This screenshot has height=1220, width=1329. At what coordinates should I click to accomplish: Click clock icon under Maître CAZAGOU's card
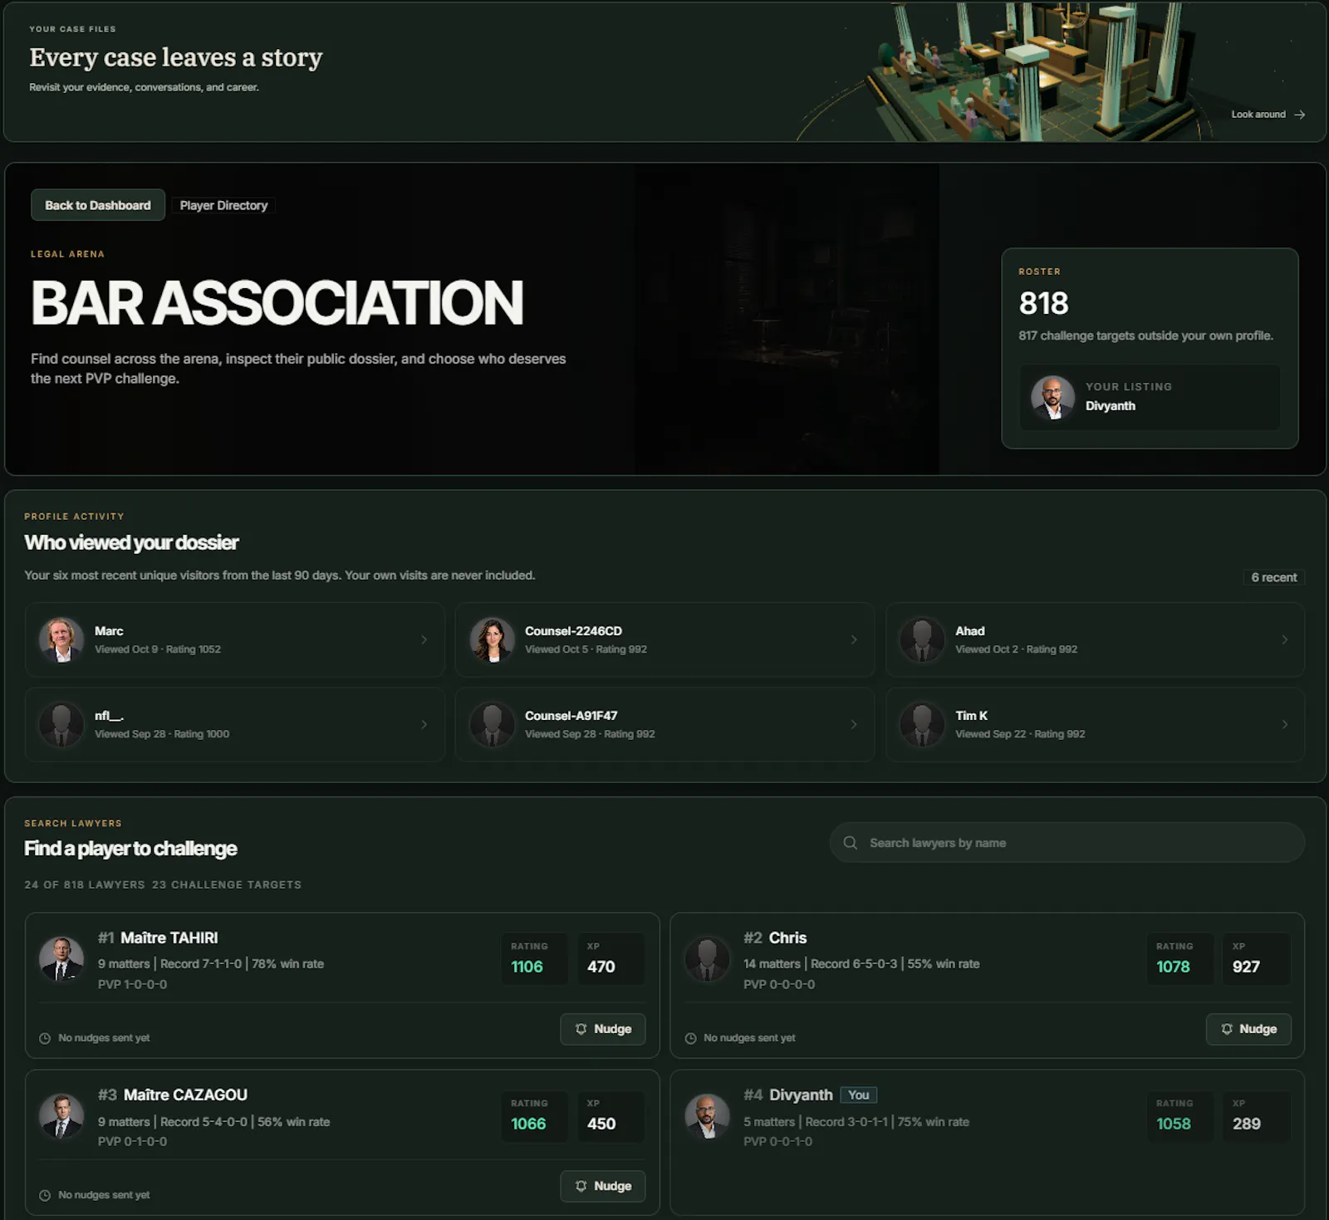coord(45,1195)
